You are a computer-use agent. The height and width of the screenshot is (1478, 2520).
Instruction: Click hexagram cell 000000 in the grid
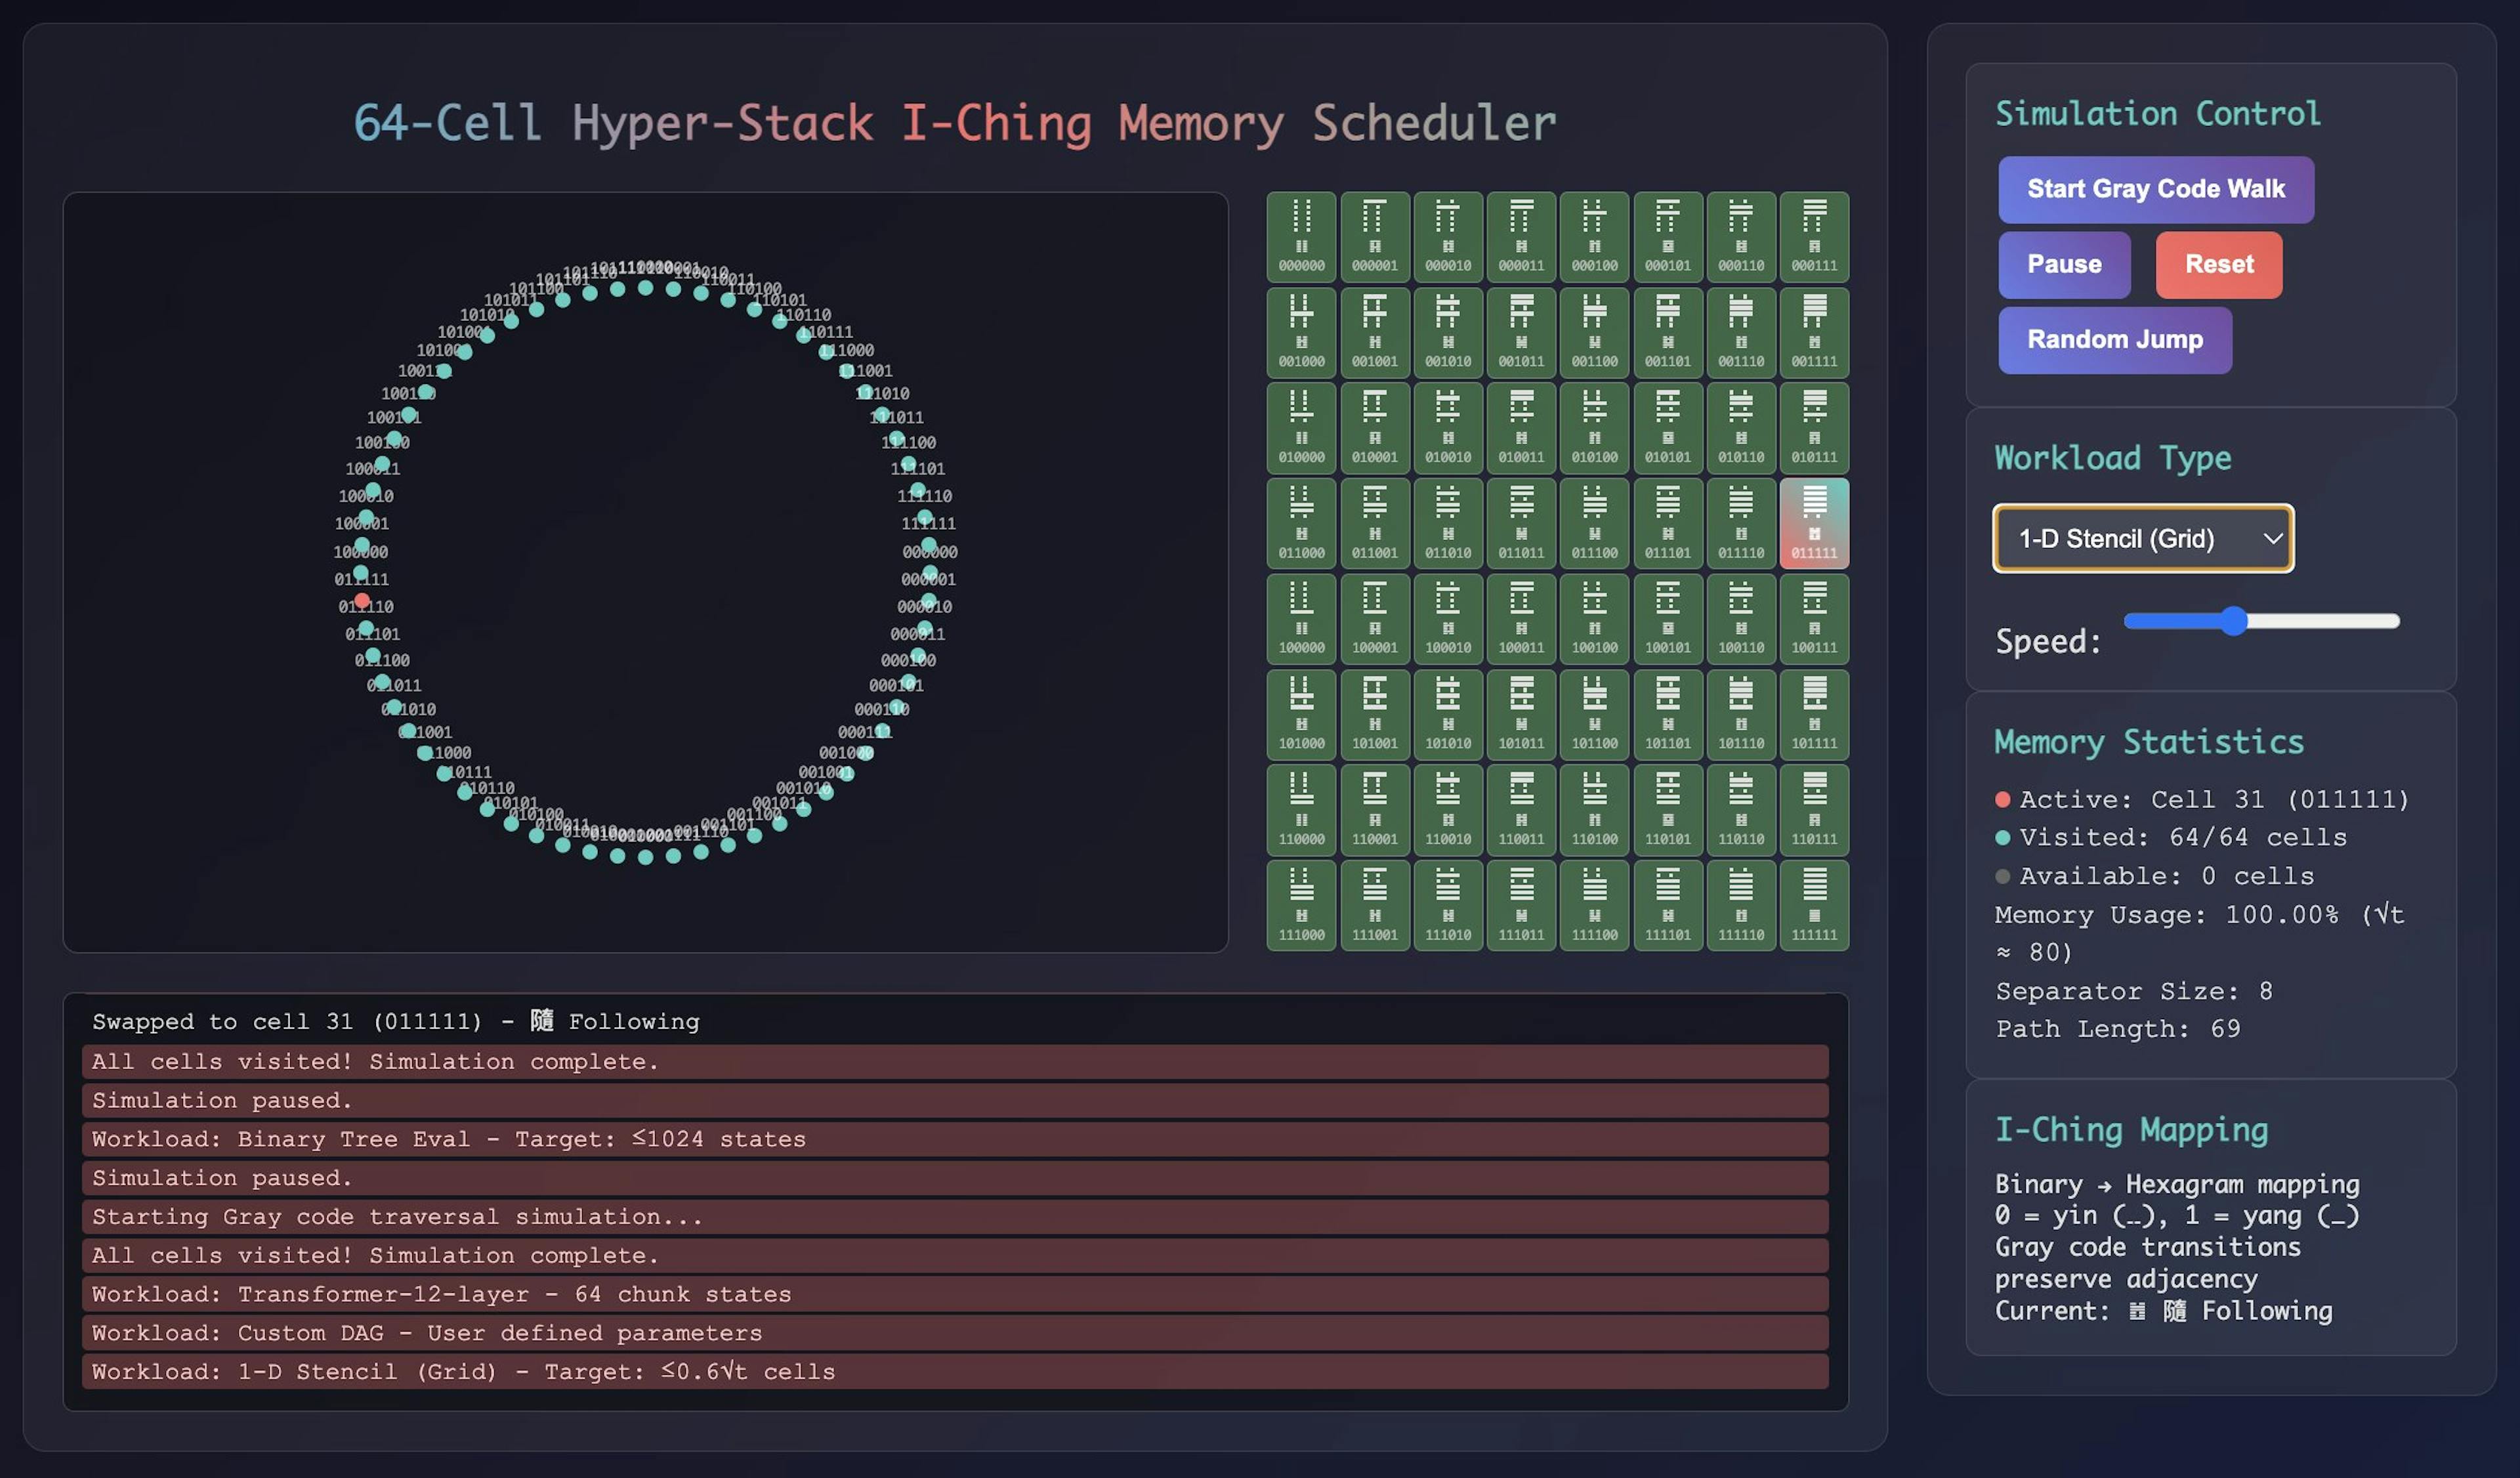click(1301, 237)
